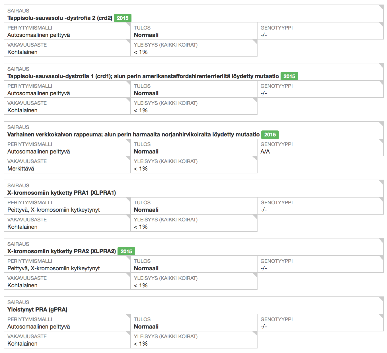387x353 pixels.
Task: Click corner triangle of gPRA Sairaus header
Action: pos(381,299)
